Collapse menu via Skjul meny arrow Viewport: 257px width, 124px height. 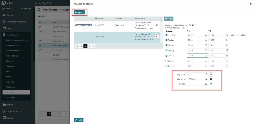(x=11, y=9)
